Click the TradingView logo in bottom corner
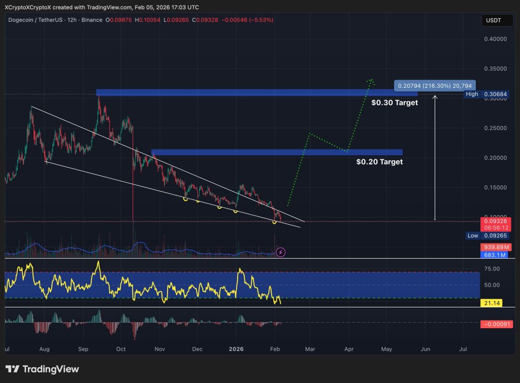520x383 pixels. (42, 369)
